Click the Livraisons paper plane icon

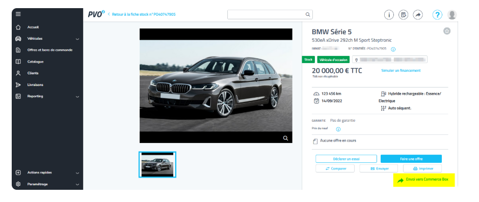[x=18, y=85]
